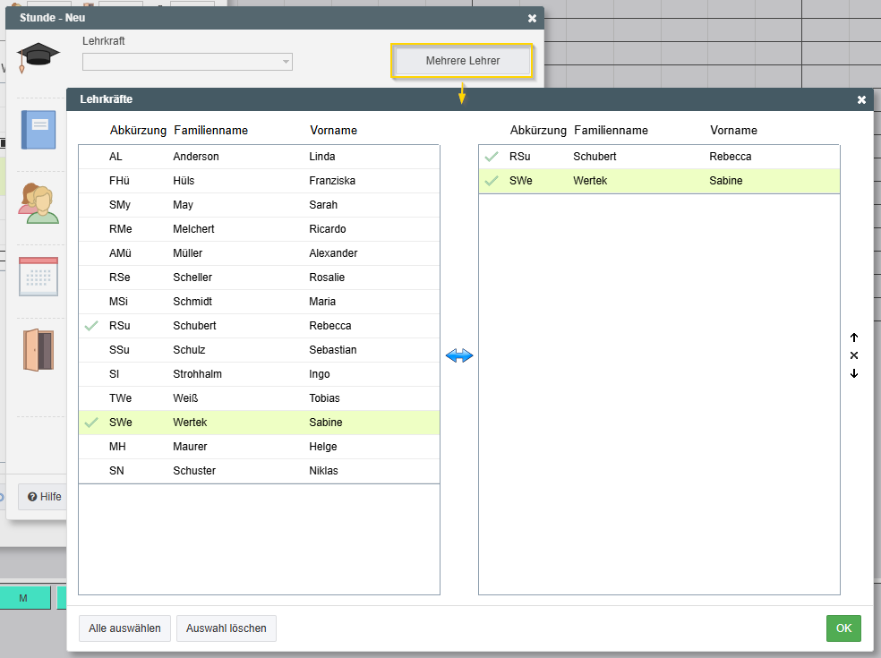Click the calendar icon in sidebar

click(38, 277)
